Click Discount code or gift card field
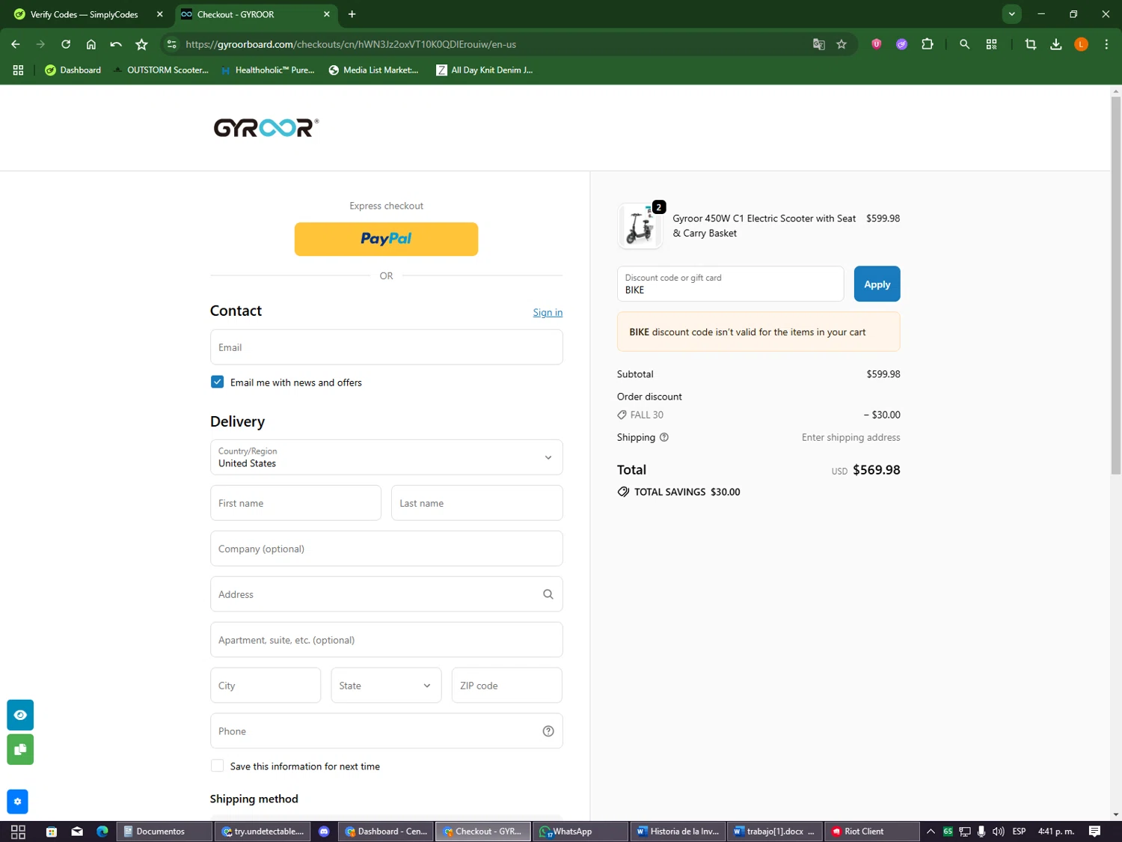 730,284
